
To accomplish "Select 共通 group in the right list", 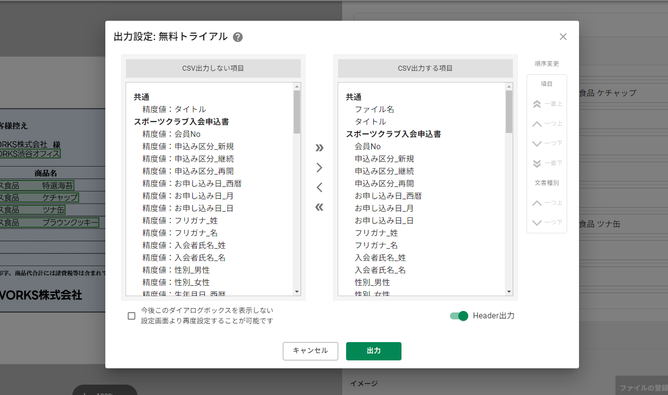I will 354,97.
